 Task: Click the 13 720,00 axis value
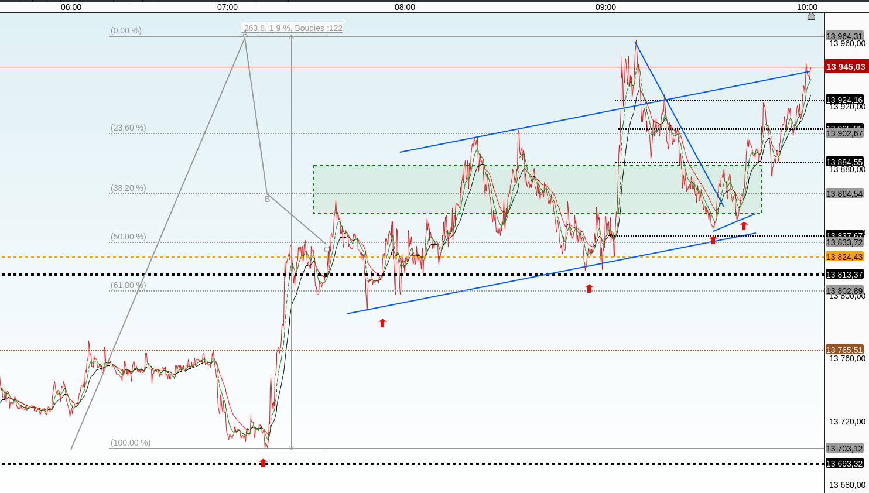847,422
